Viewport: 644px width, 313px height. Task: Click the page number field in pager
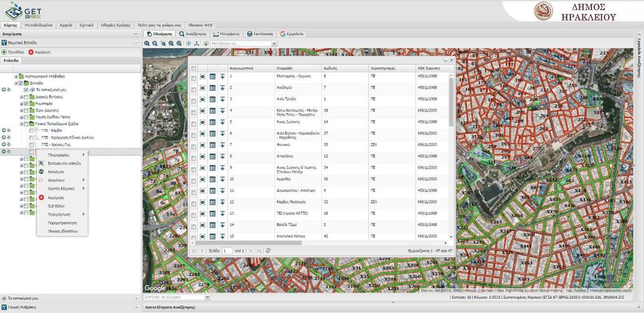point(227,251)
